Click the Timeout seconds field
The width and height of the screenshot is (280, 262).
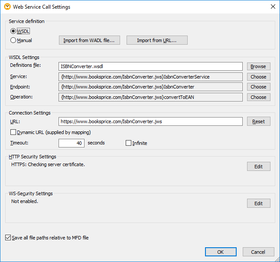pos(72,143)
